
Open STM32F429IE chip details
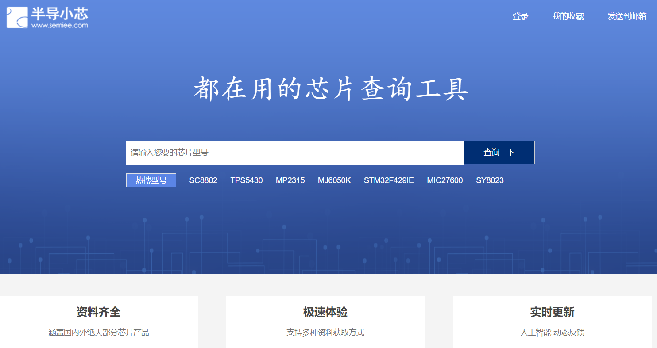pyautogui.click(x=389, y=180)
